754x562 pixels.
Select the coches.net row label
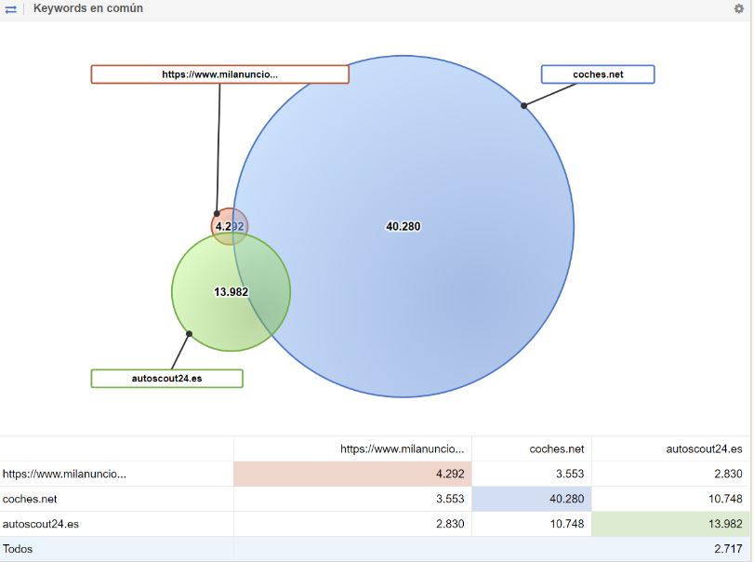coord(30,499)
